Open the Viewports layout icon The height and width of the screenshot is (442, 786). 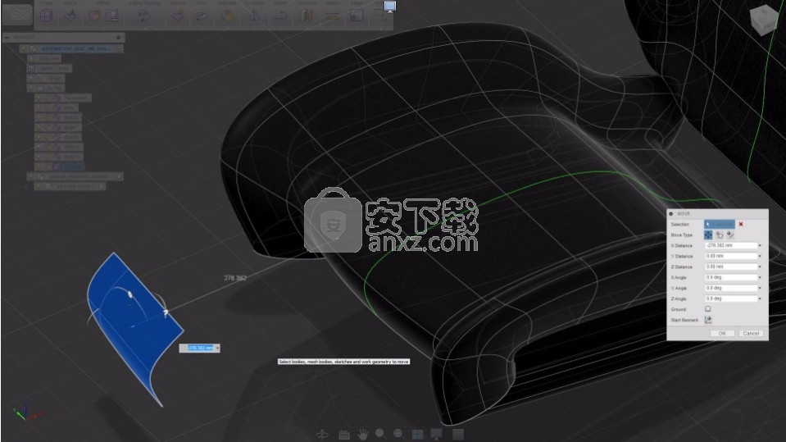pyautogui.click(x=417, y=434)
